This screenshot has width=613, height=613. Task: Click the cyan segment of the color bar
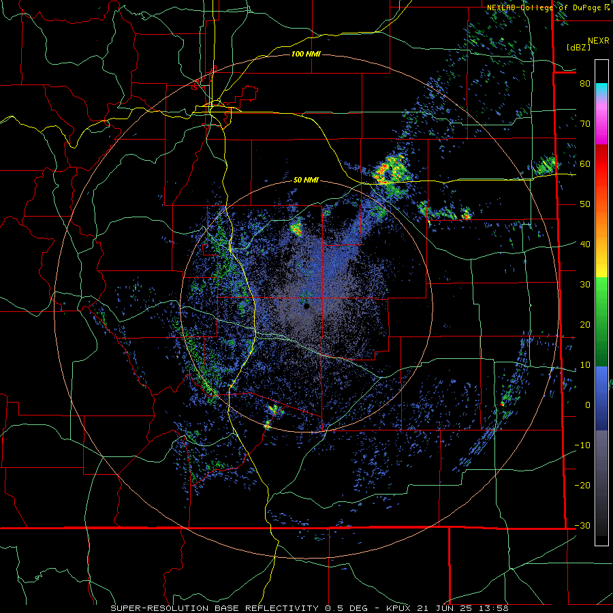coord(601,88)
